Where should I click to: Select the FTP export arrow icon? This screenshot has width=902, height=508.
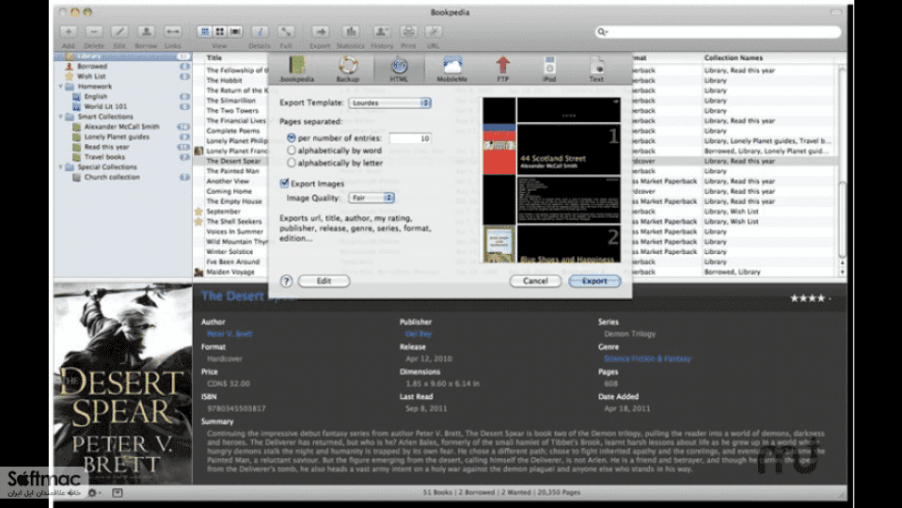[x=503, y=65]
